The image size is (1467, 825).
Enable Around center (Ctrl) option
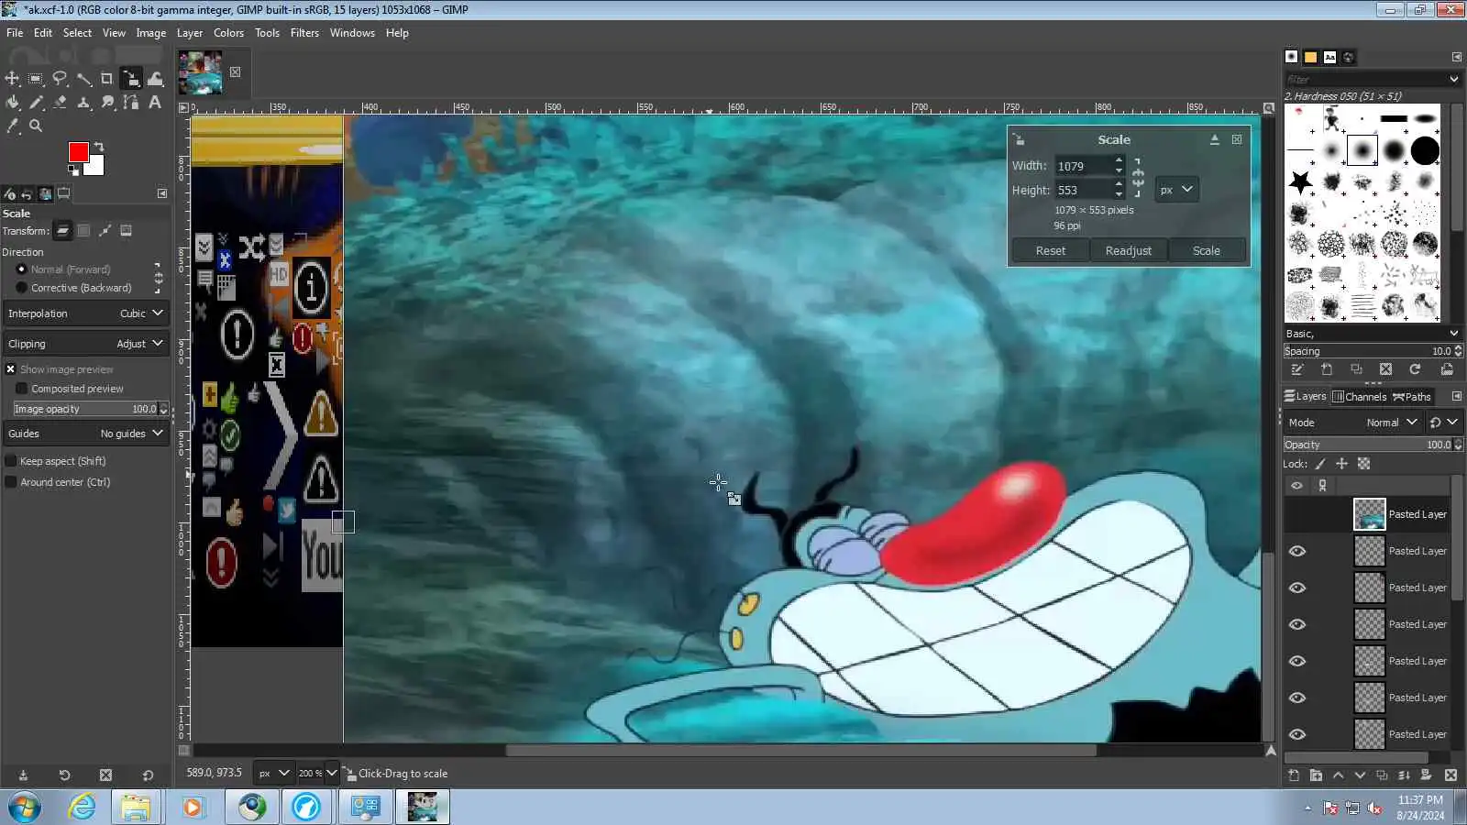point(11,482)
